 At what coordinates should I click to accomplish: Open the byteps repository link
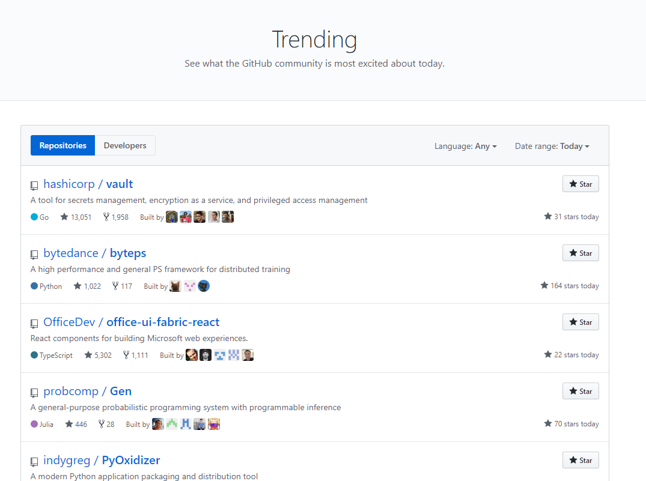pyautogui.click(x=128, y=253)
